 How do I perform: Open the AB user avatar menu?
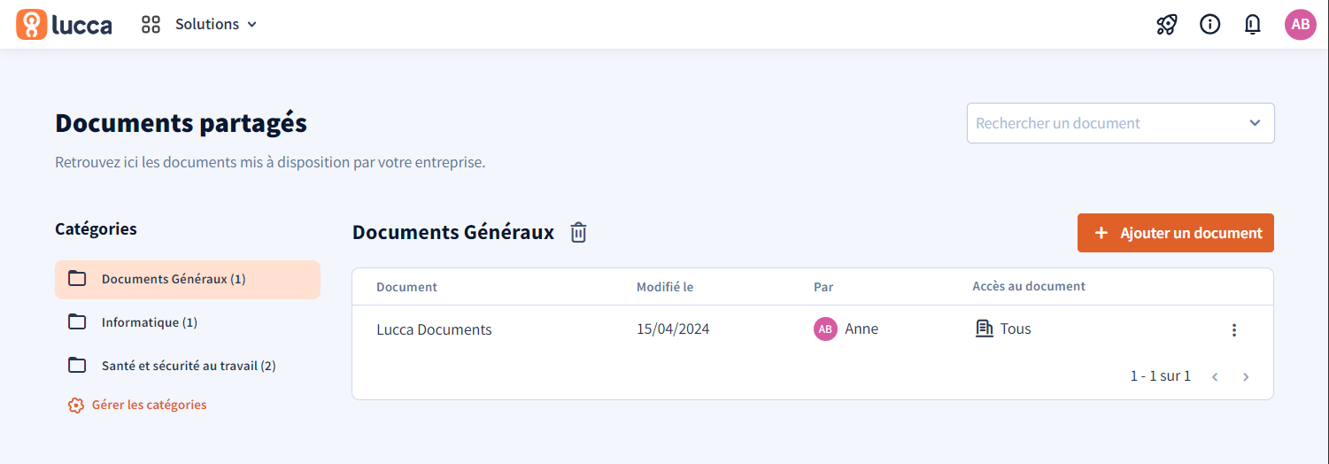[x=1300, y=24]
